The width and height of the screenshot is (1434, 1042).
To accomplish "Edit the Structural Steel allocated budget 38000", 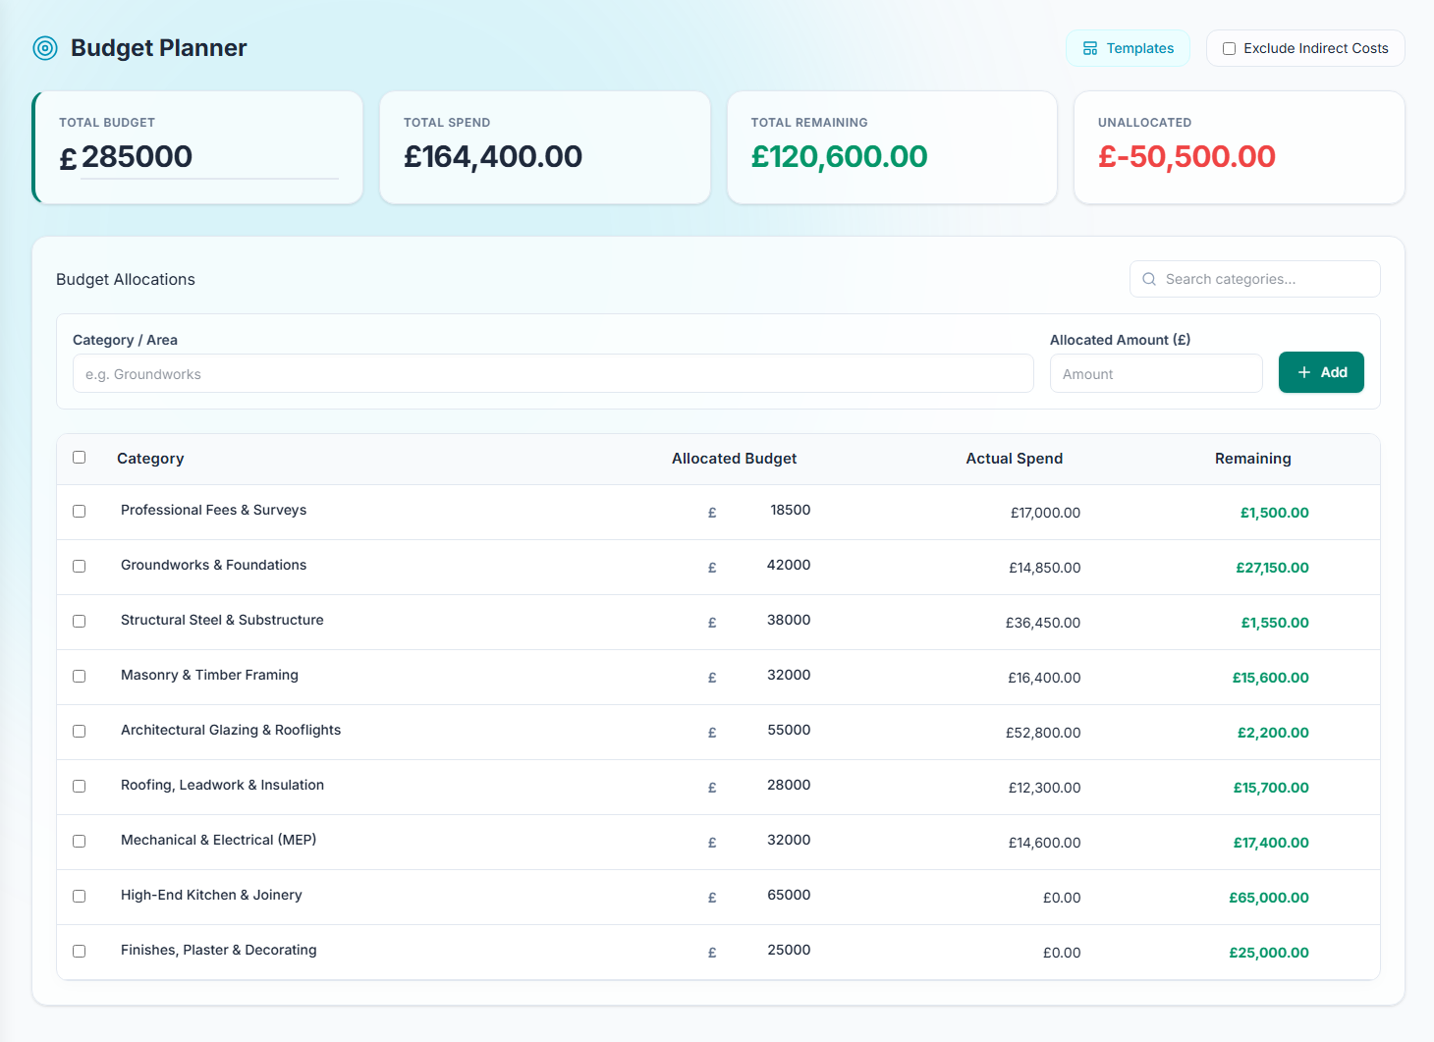I will (776, 621).
